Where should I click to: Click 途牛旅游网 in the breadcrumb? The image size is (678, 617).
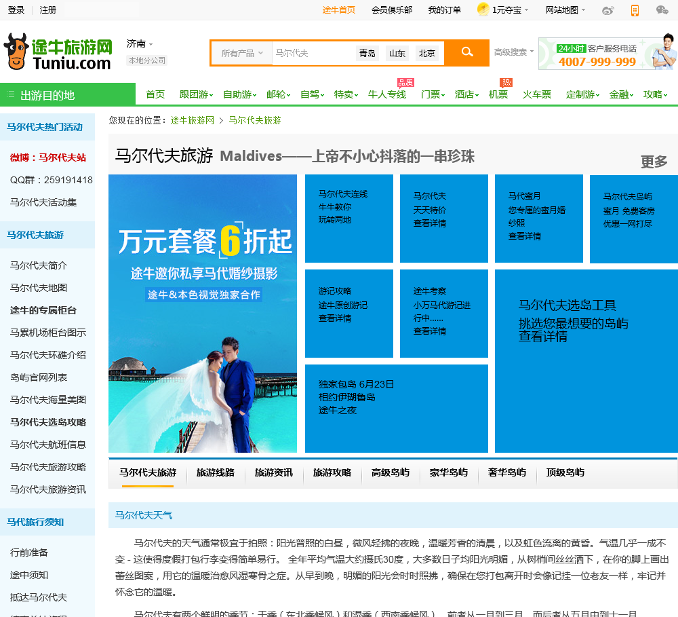[x=193, y=120]
